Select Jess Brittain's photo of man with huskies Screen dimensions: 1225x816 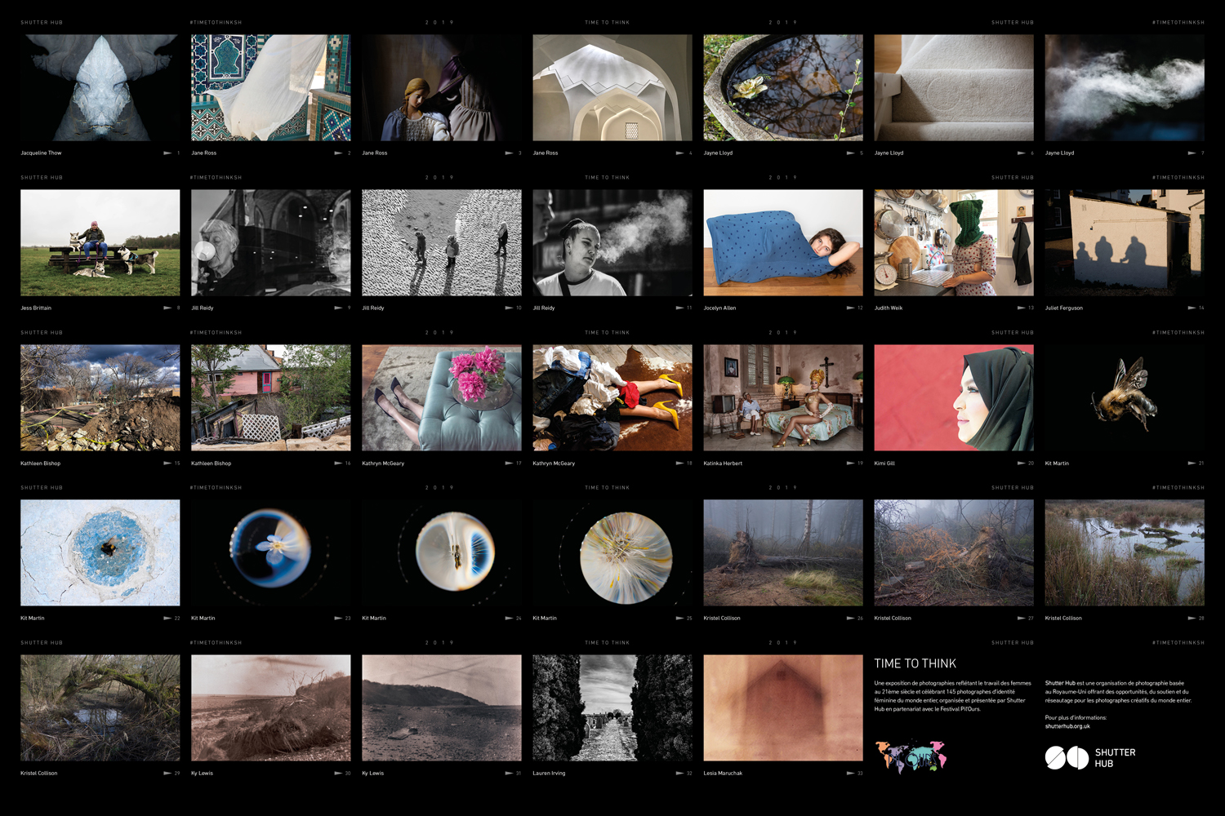click(100, 242)
